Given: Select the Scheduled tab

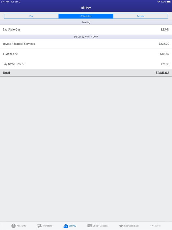Looking at the screenshot, I should [x=86, y=16].
